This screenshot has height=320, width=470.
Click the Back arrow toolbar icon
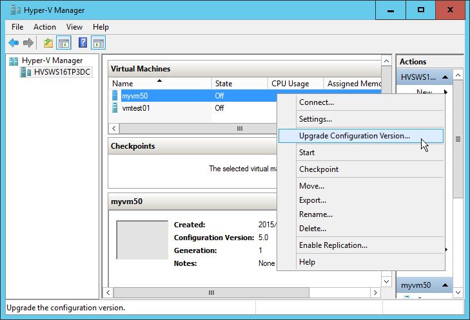(14, 42)
